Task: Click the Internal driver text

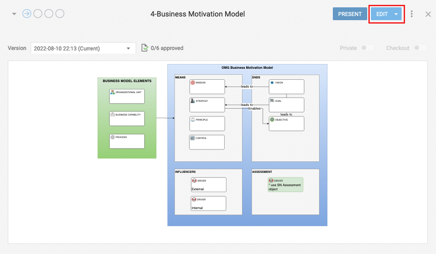Action: point(197,208)
